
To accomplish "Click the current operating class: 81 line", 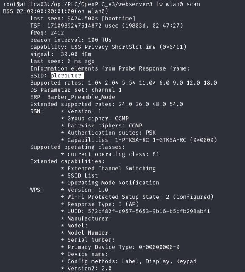I will click(110, 154).
